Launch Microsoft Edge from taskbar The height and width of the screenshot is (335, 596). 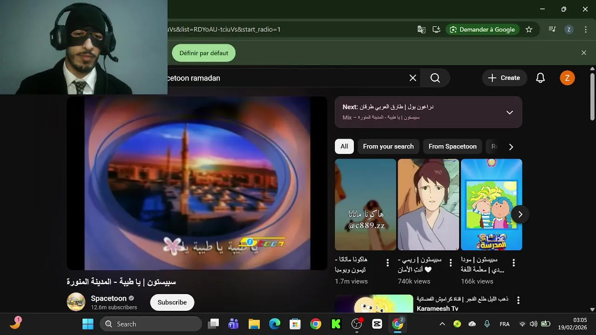click(275, 324)
